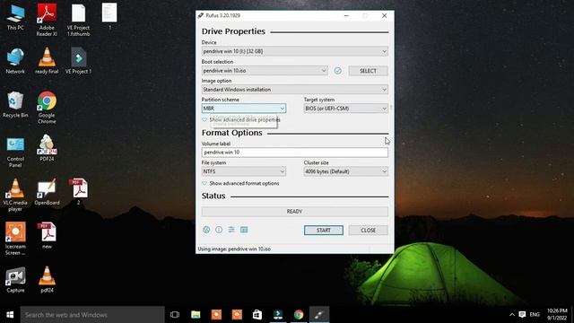Open Rufus language settings globe icon
The image size is (574, 323).
206,230
